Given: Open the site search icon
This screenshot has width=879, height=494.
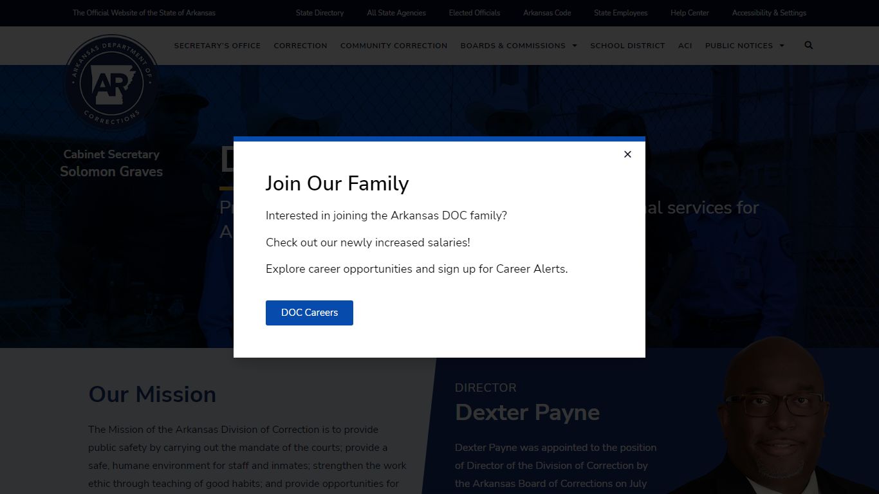Looking at the screenshot, I should coord(809,45).
